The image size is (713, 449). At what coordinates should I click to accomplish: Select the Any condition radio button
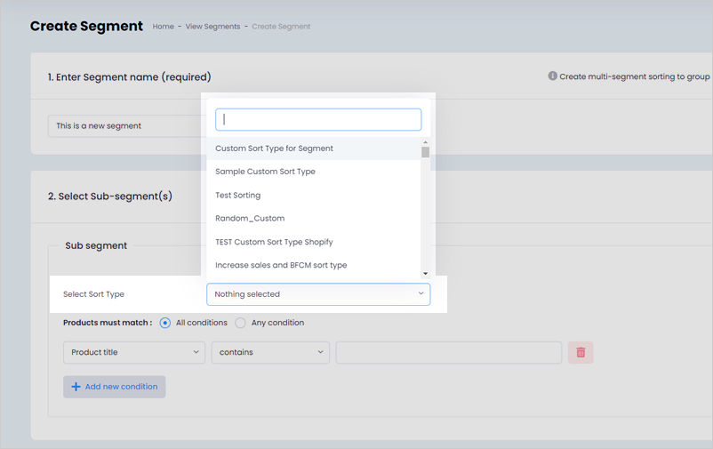(241, 323)
